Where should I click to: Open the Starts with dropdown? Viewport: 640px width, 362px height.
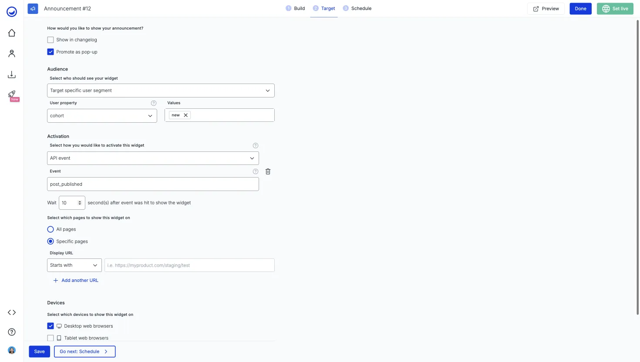tap(74, 265)
